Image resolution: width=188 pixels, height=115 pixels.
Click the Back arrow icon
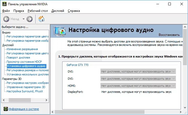coord(6,19)
